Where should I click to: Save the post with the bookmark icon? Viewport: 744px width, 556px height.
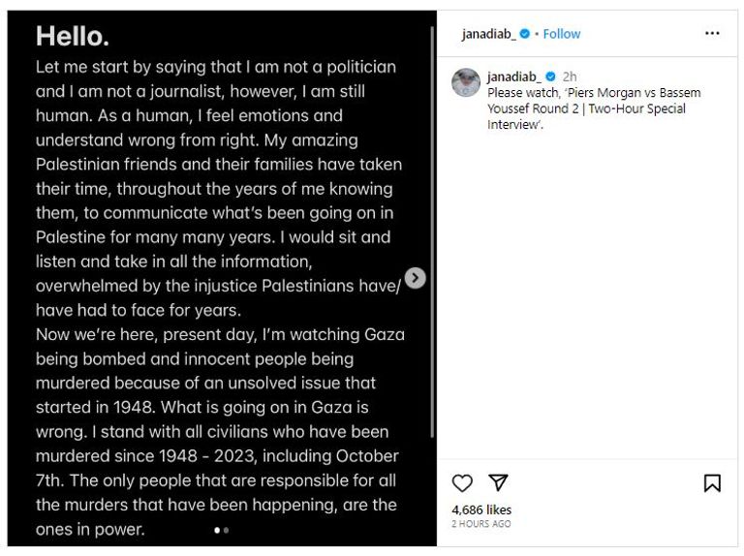pos(712,482)
